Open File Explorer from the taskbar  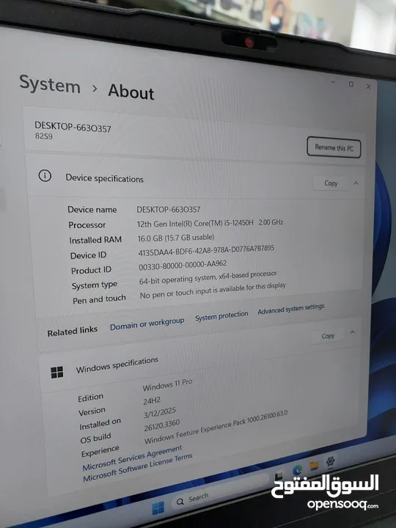314,466
